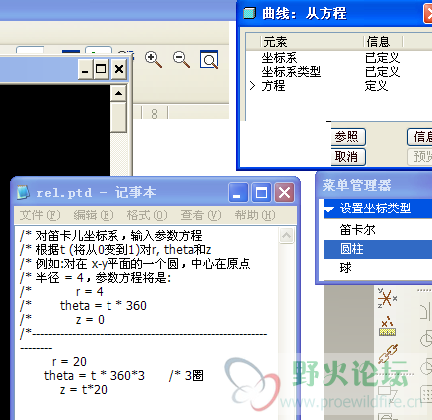Open the 格式(O) menu in Notepad

[147, 215]
